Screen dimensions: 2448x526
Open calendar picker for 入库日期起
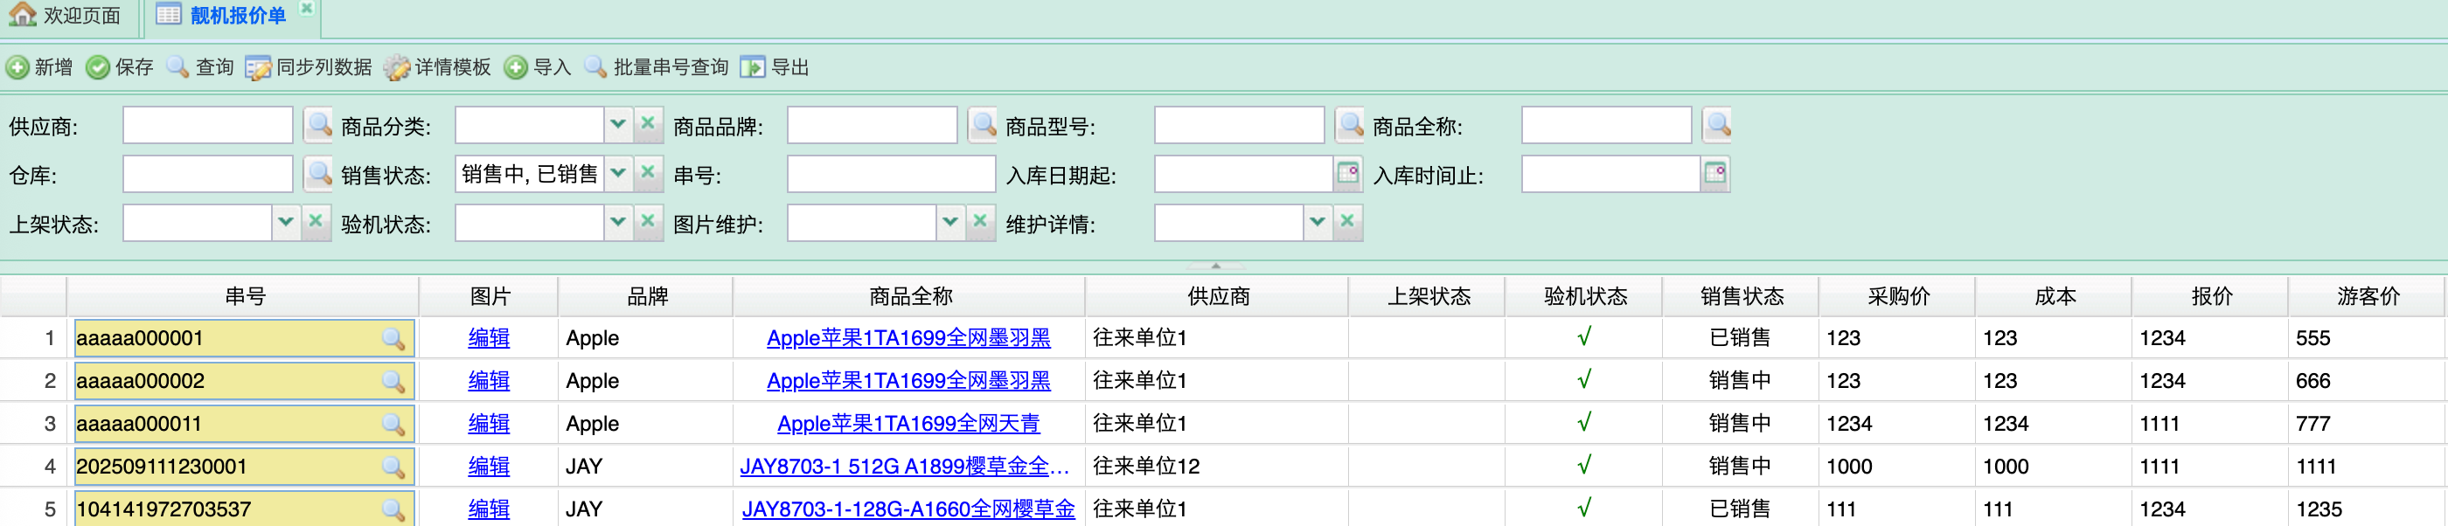pos(1347,174)
